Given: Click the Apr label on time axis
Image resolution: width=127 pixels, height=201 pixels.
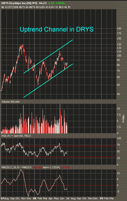Looking at the screenshot, I should 51,198.
